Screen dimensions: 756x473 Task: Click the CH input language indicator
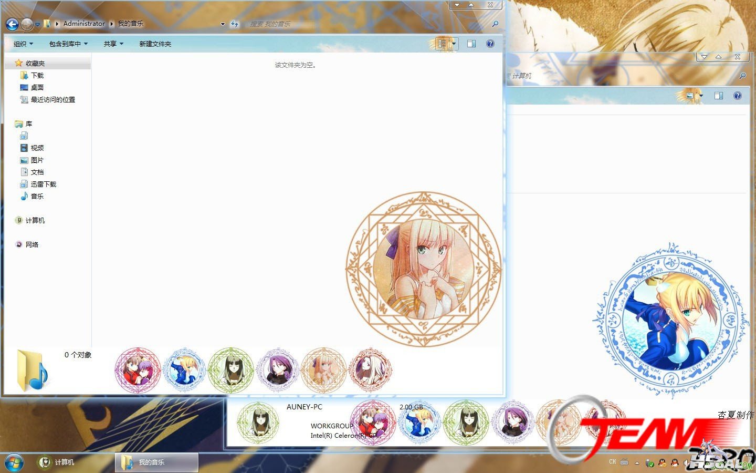(613, 462)
